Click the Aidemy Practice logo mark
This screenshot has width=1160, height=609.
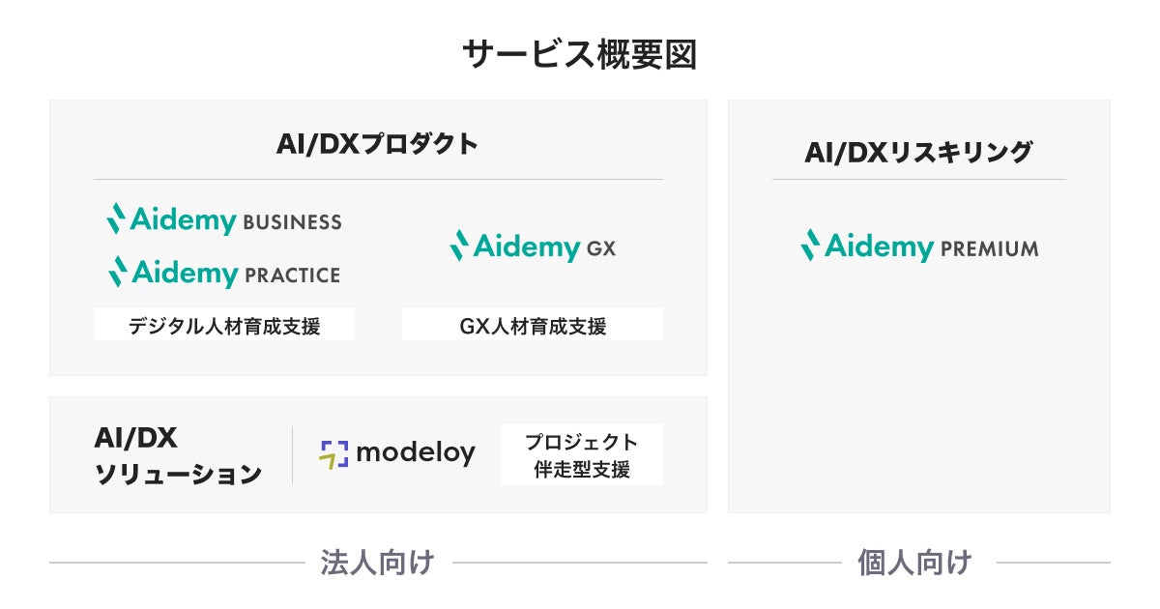click(116, 272)
